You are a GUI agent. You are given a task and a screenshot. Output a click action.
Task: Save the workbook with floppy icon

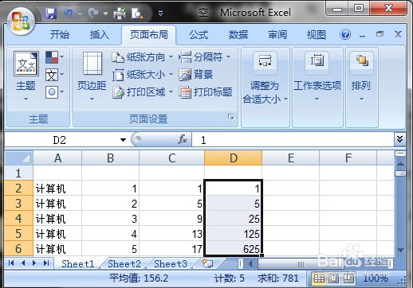tap(51, 13)
